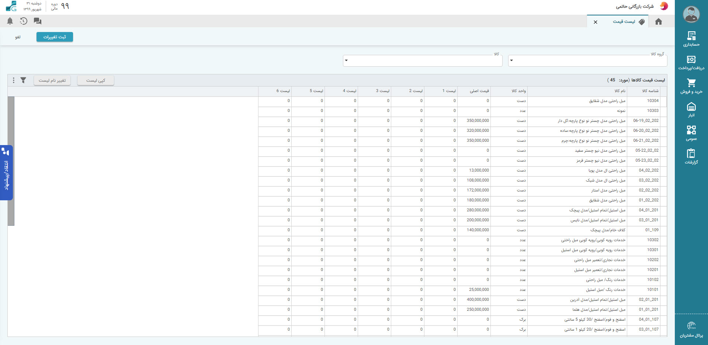Close the لیست قیمت tab
Viewport: 708px width, 345px height.
596,22
